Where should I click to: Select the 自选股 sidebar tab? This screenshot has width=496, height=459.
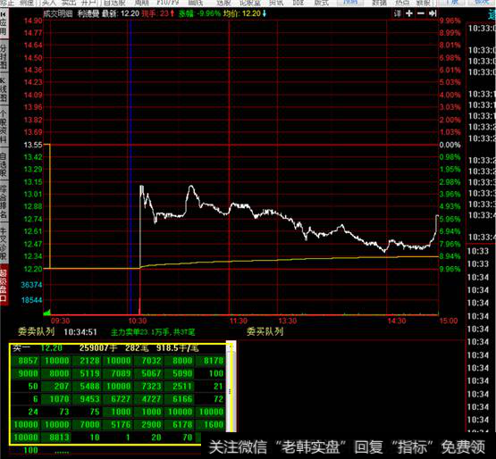4,164
